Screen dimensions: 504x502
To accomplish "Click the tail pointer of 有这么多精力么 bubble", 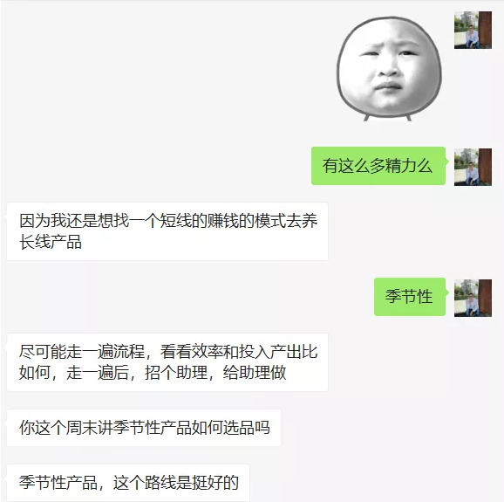I will click(x=447, y=162).
